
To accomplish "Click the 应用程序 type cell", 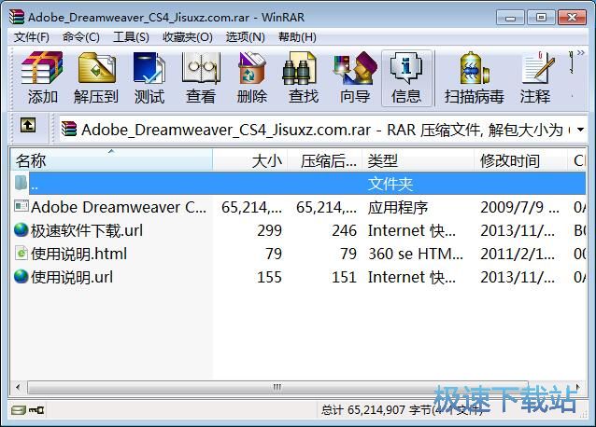I will [398, 207].
